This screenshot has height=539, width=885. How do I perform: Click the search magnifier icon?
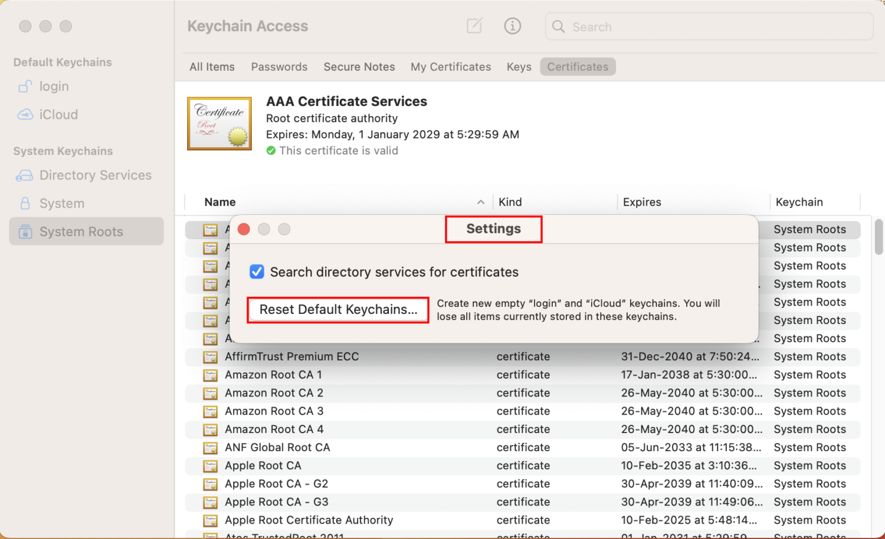point(558,27)
